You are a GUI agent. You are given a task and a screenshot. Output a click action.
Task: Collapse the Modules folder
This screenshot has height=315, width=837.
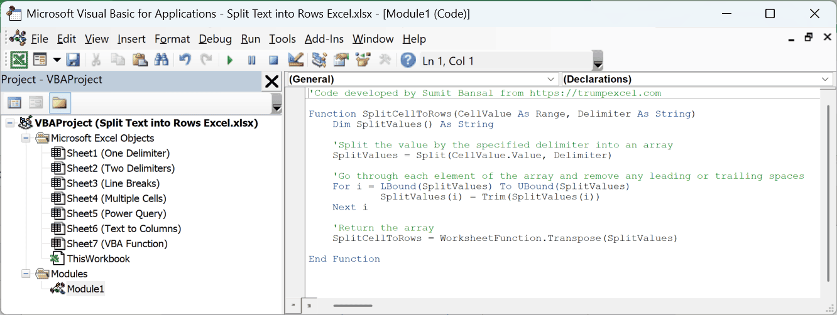point(26,274)
